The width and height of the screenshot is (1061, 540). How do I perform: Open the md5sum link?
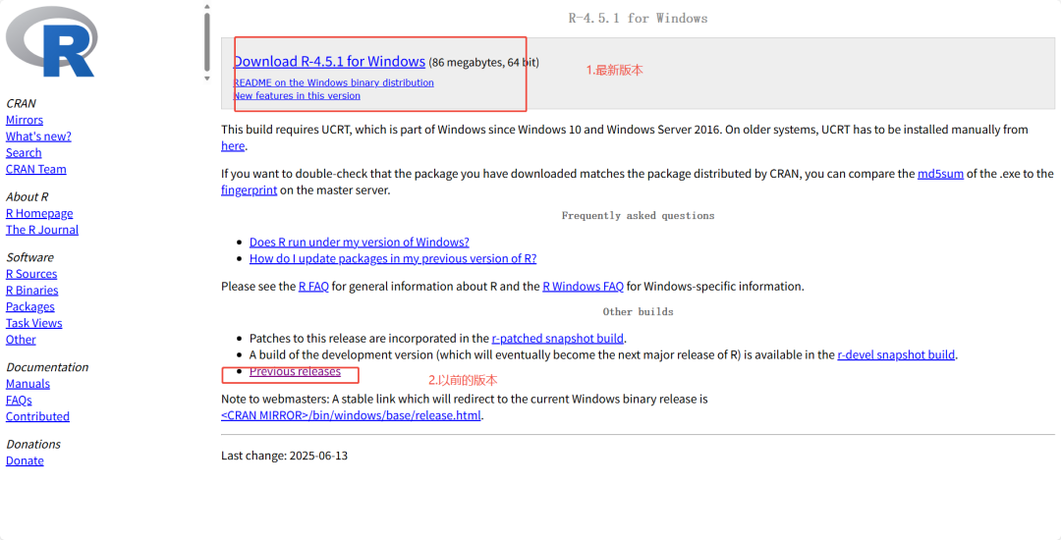tap(940, 174)
